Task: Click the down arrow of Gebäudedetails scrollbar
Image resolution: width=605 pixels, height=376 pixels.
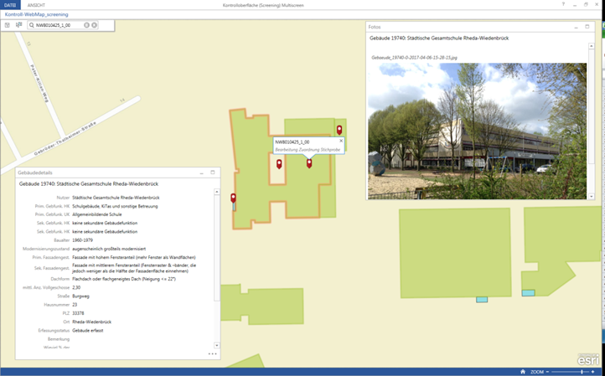Action: [216, 346]
